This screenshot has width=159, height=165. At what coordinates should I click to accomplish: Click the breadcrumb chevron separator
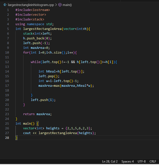(56, 5)
